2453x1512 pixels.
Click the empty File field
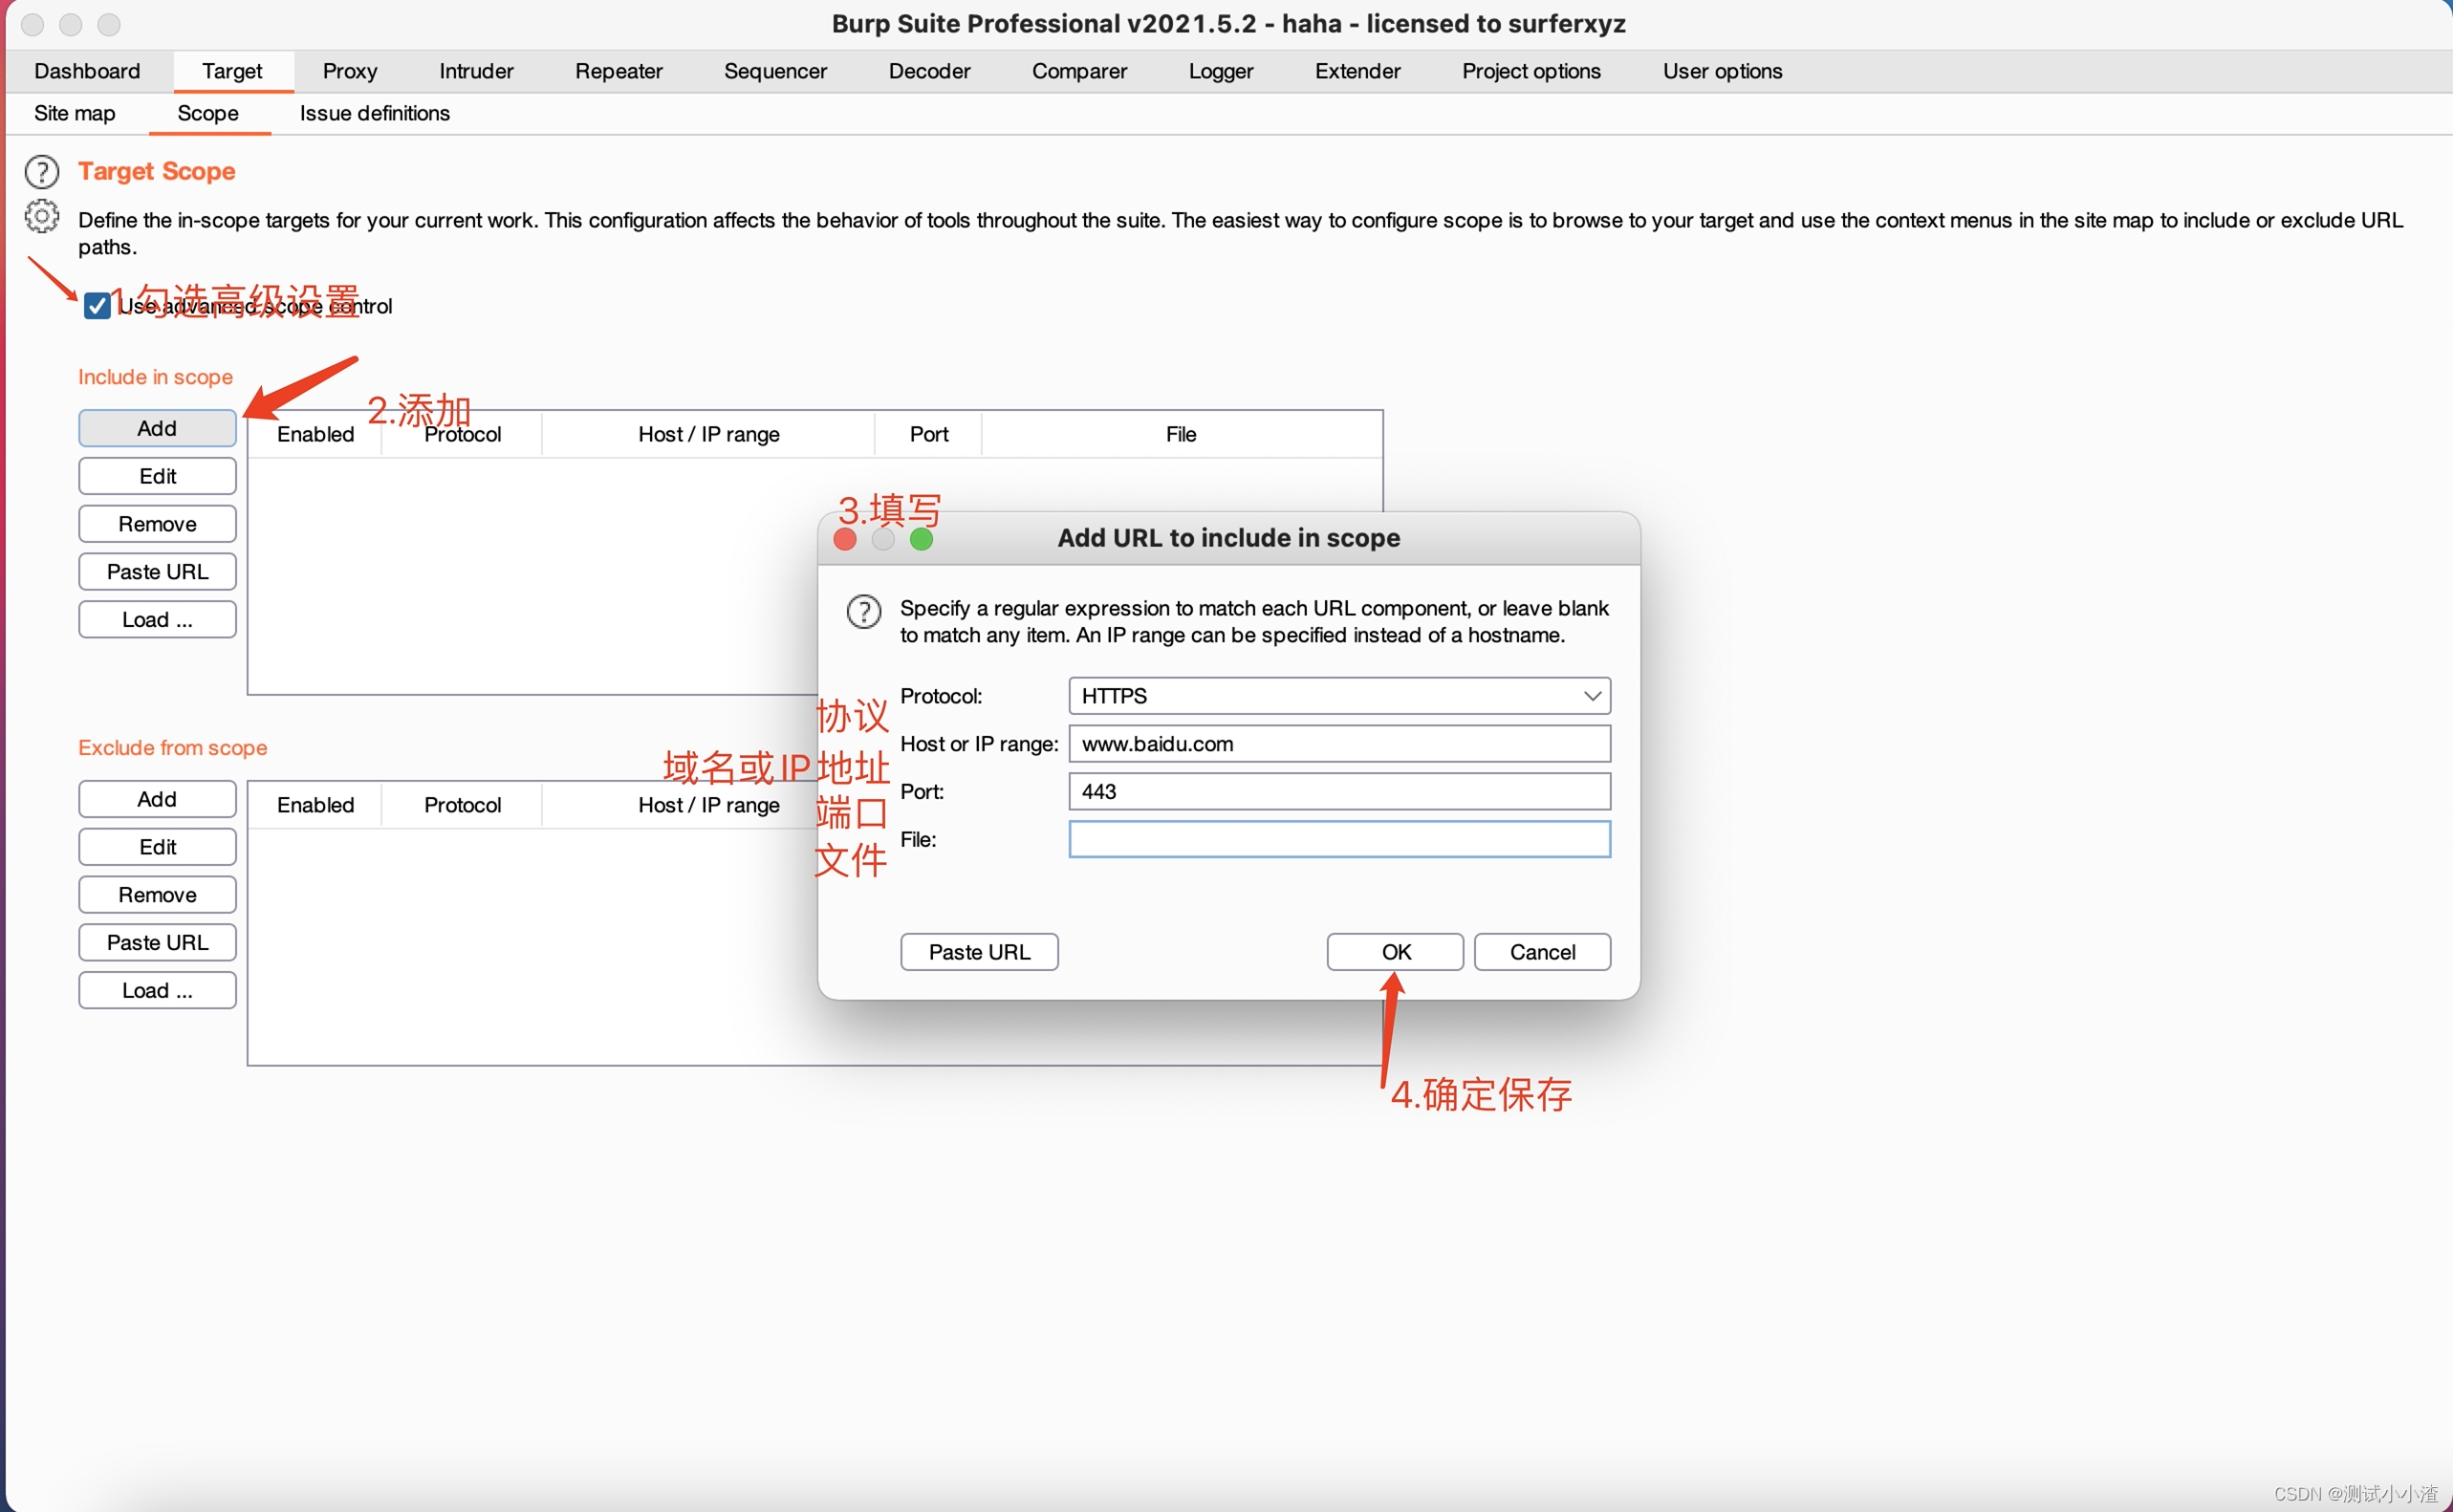[1337, 839]
